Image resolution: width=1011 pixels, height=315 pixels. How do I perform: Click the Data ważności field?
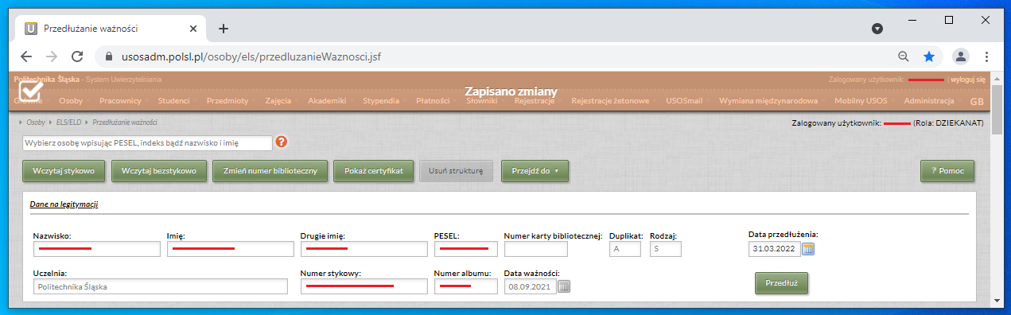point(530,286)
